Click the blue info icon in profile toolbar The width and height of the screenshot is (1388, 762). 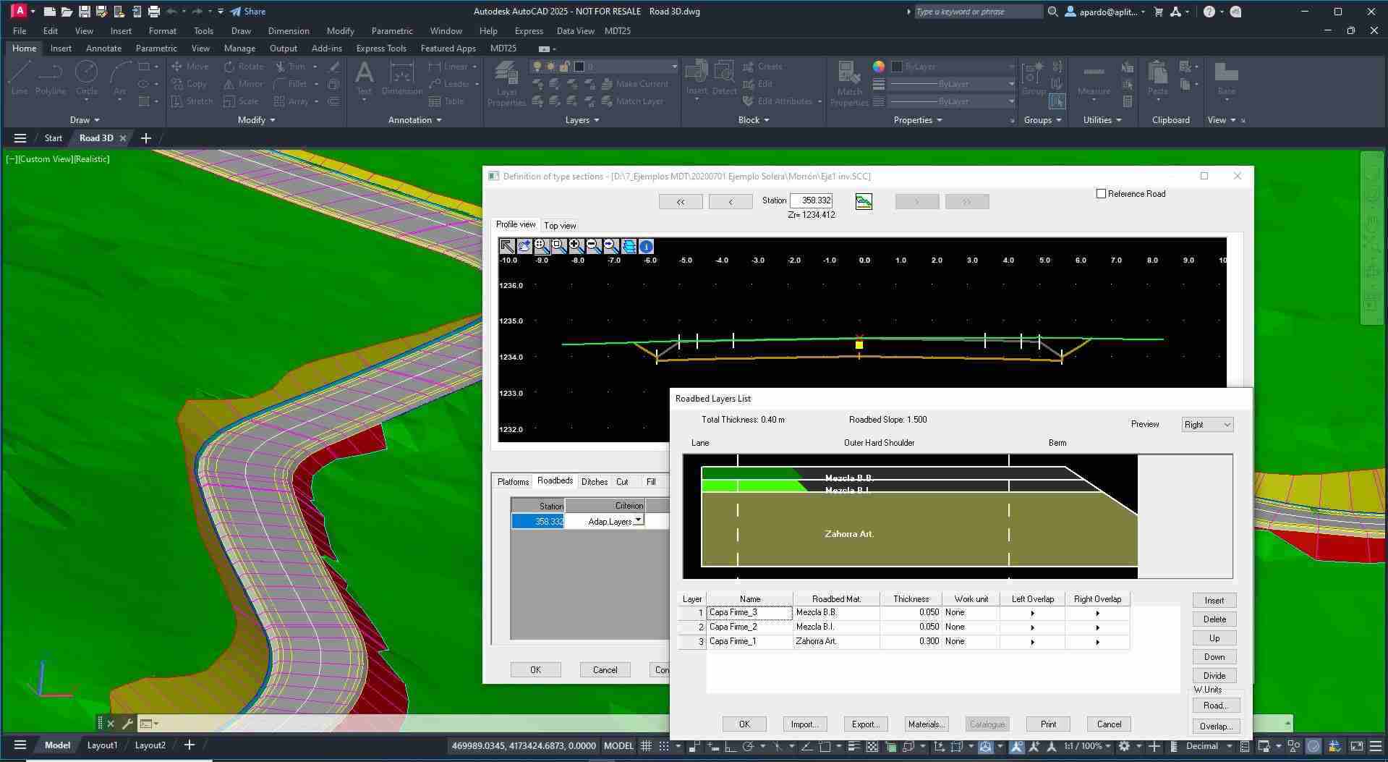pyautogui.click(x=646, y=247)
